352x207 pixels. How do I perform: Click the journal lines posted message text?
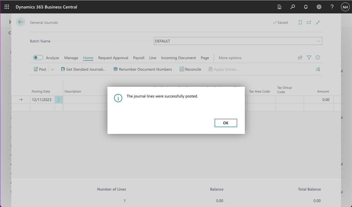162,96
